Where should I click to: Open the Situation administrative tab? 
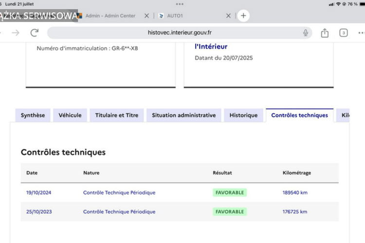pyautogui.click(x=183, y=115)
